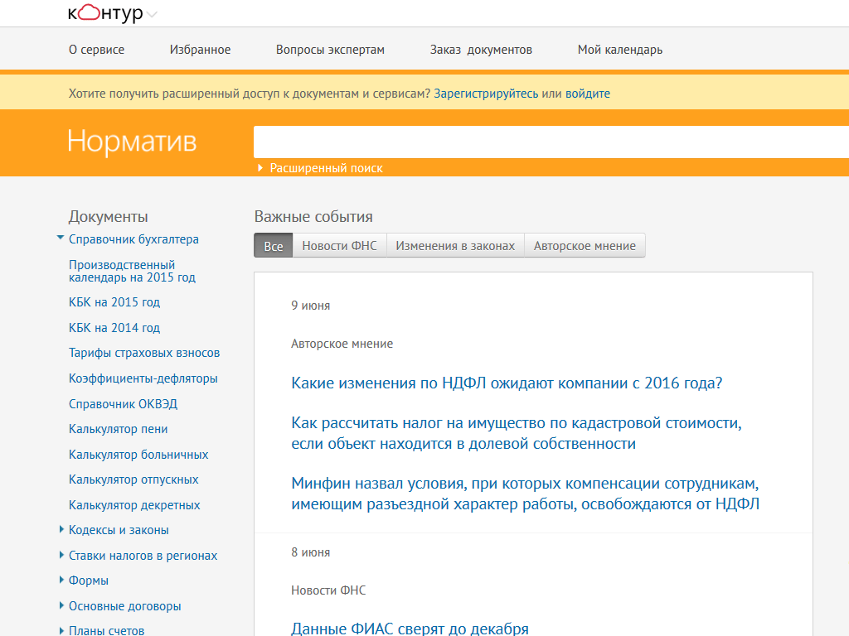Click the Зарегистрируйтесь link

point(486,94)
